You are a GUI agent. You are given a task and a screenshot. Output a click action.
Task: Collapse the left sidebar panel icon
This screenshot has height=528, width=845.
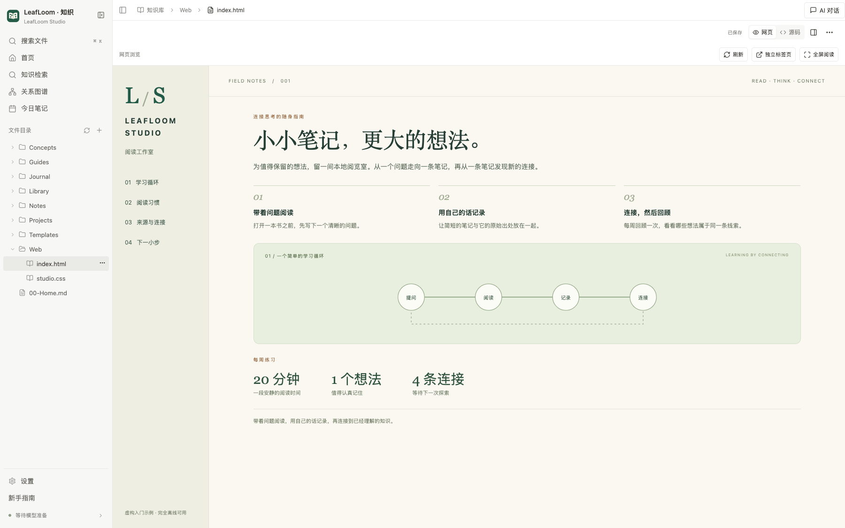[x=100, y=15]
